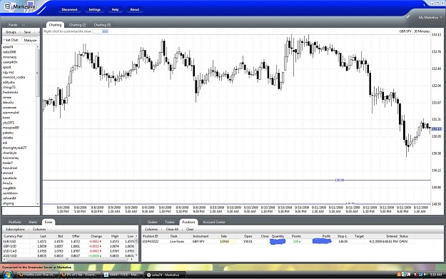The width and height of the screenshot is (446, 279).
Task: Click the Groups button in chat panel
Action: [11, 32]
